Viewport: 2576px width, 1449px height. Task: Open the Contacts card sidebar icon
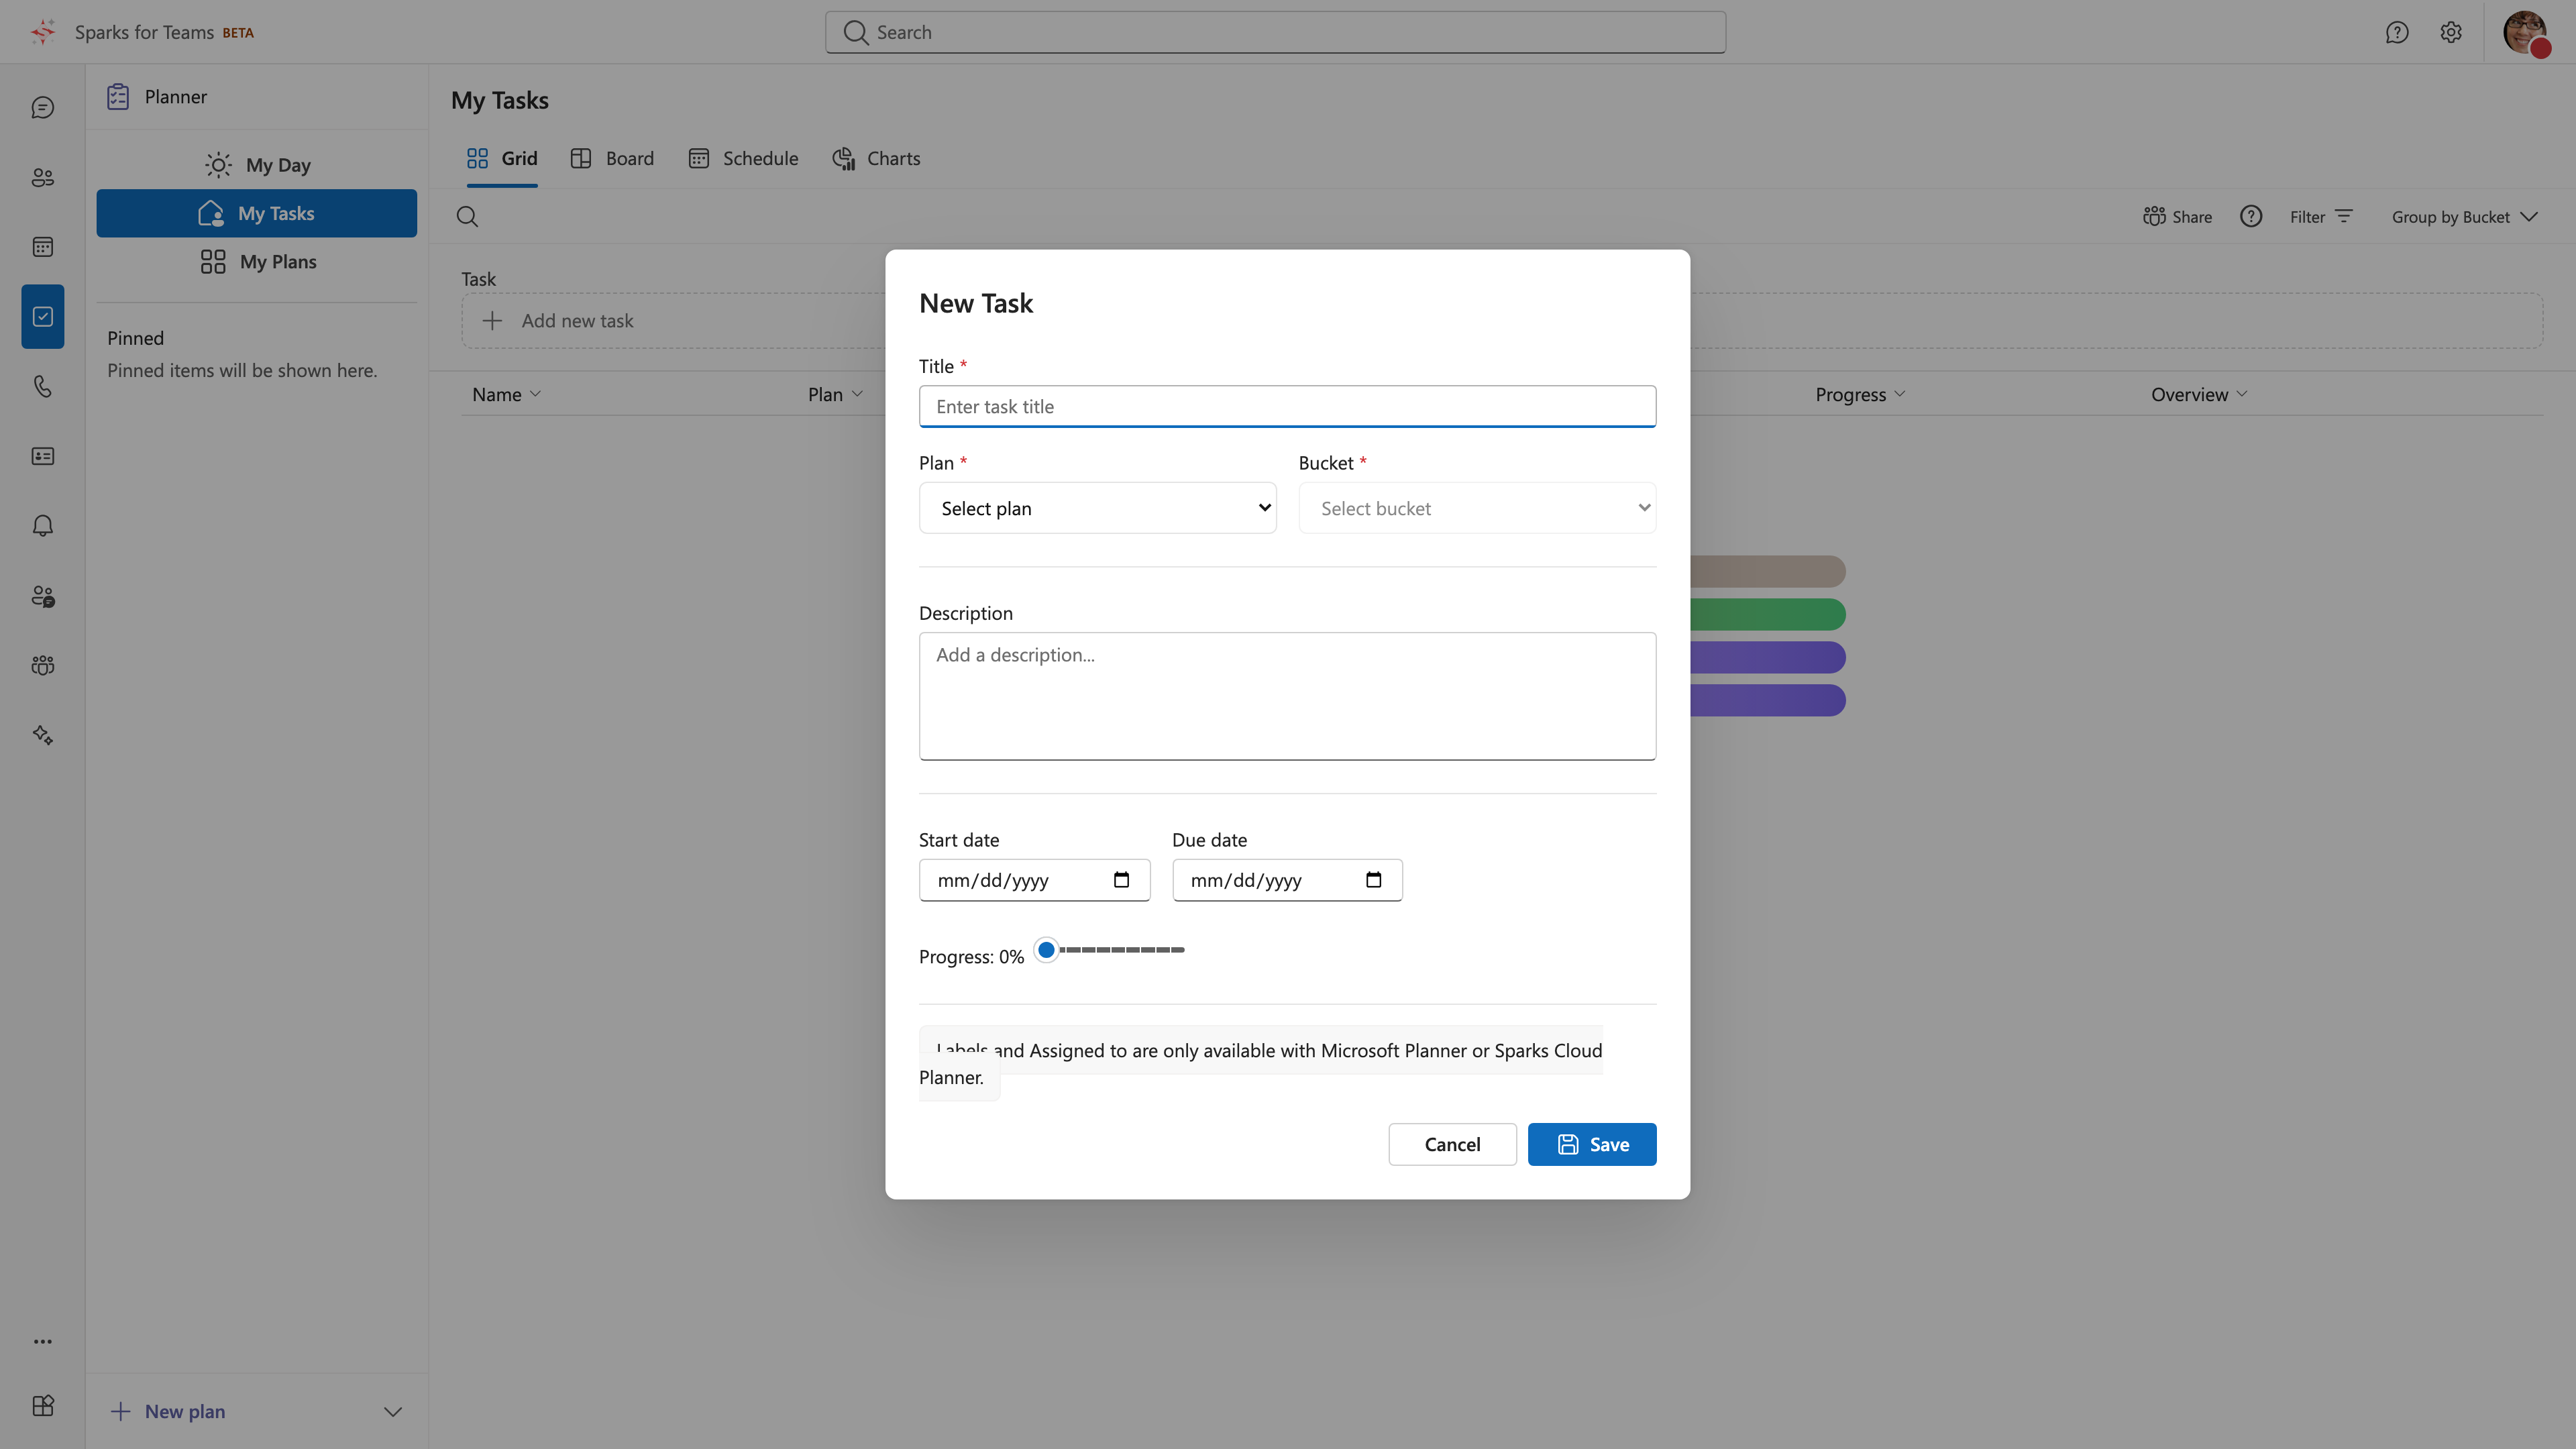[x=42, y=456]
